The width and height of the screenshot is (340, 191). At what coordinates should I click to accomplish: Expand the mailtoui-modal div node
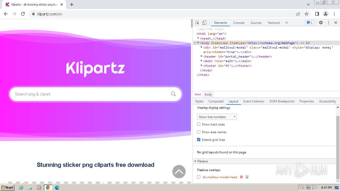point(201,47)
